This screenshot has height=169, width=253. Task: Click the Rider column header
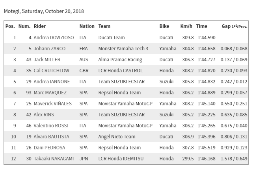click(40, 26)
